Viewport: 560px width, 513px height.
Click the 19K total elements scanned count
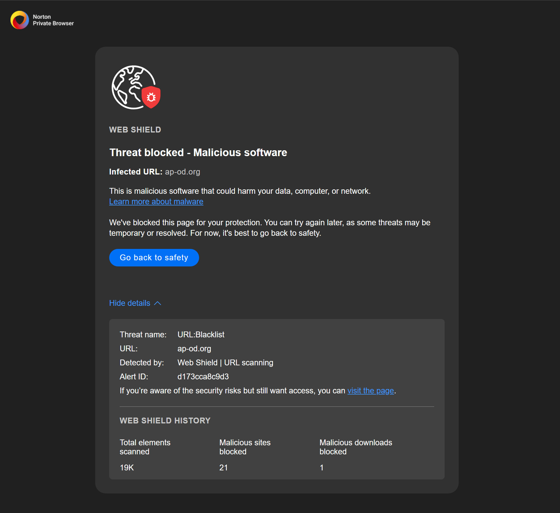coord(127,468)
